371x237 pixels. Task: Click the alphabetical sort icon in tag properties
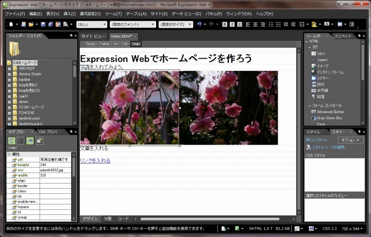click(x=21, y=140)
